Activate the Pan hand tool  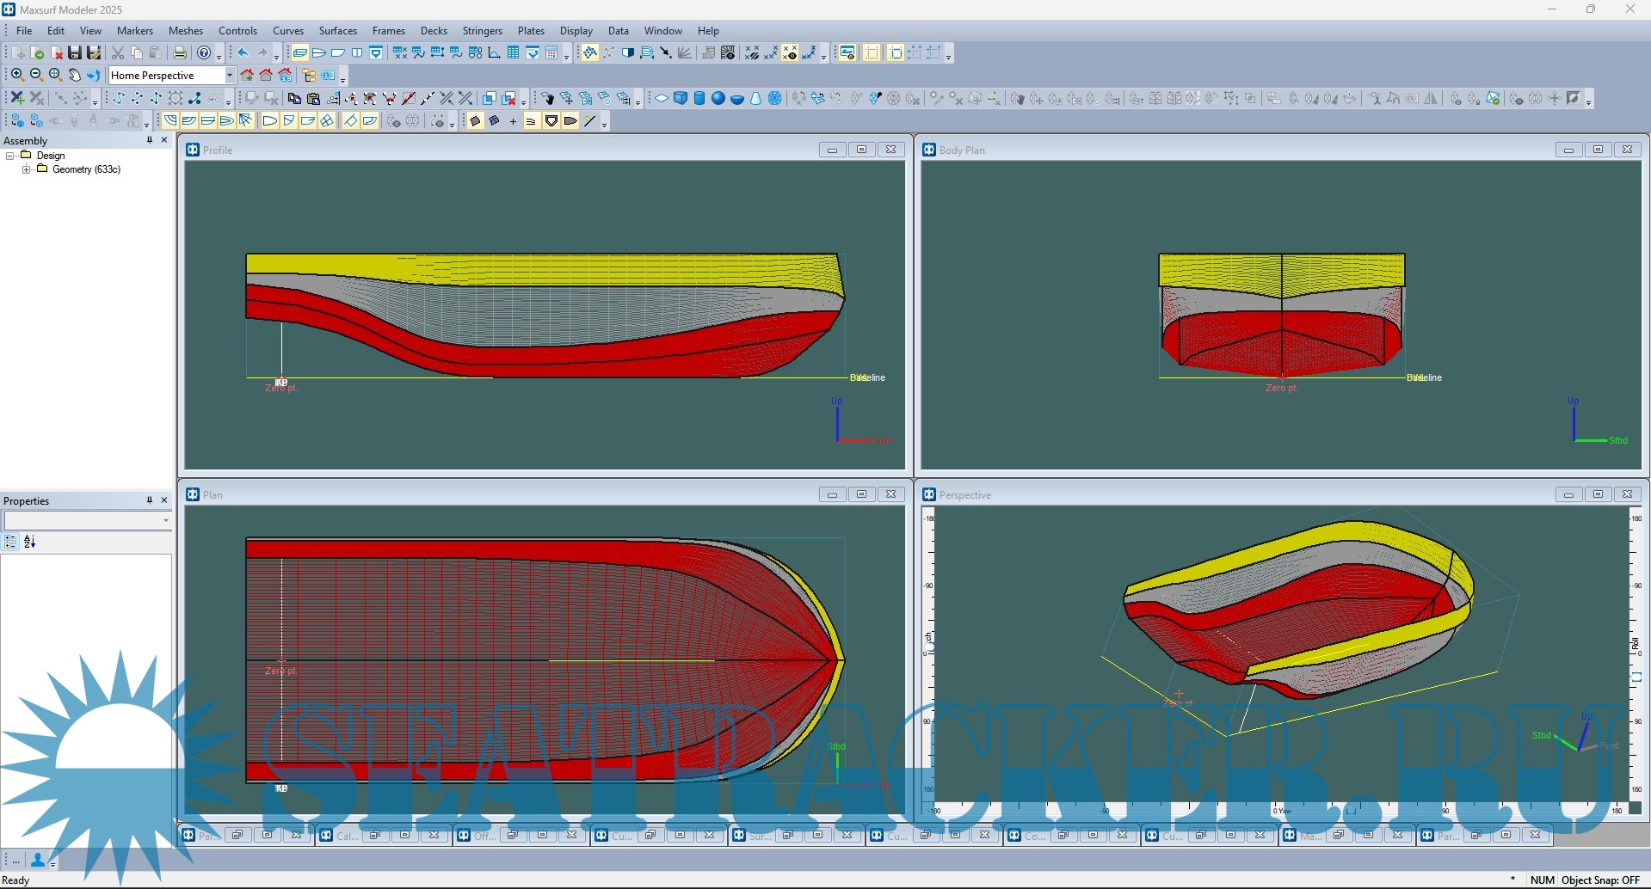(x=74, y=74)
